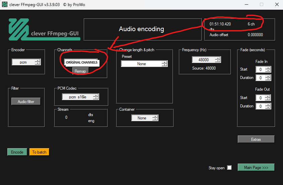Increase Fade In Start value
The image size is (283, 185).
pyautogui.click(x=268, y=68)
